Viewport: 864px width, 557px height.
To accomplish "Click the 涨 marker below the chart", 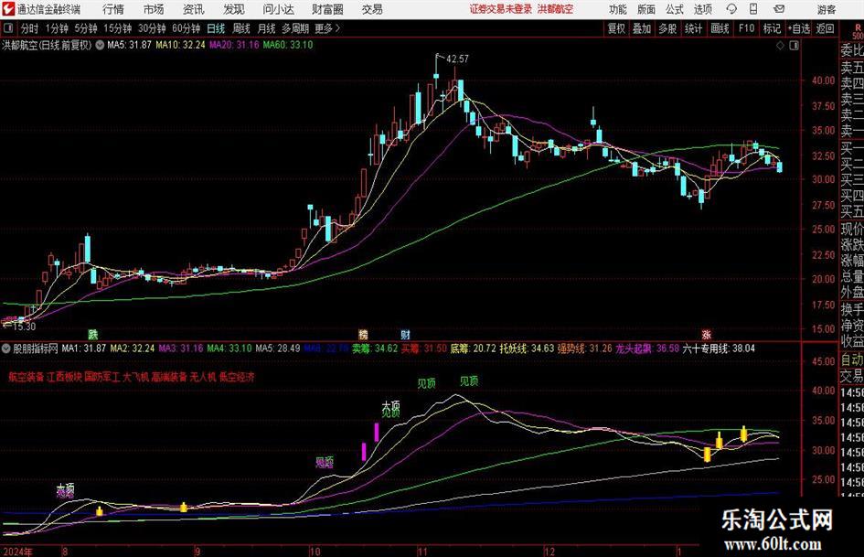I will tap(707, 334).
